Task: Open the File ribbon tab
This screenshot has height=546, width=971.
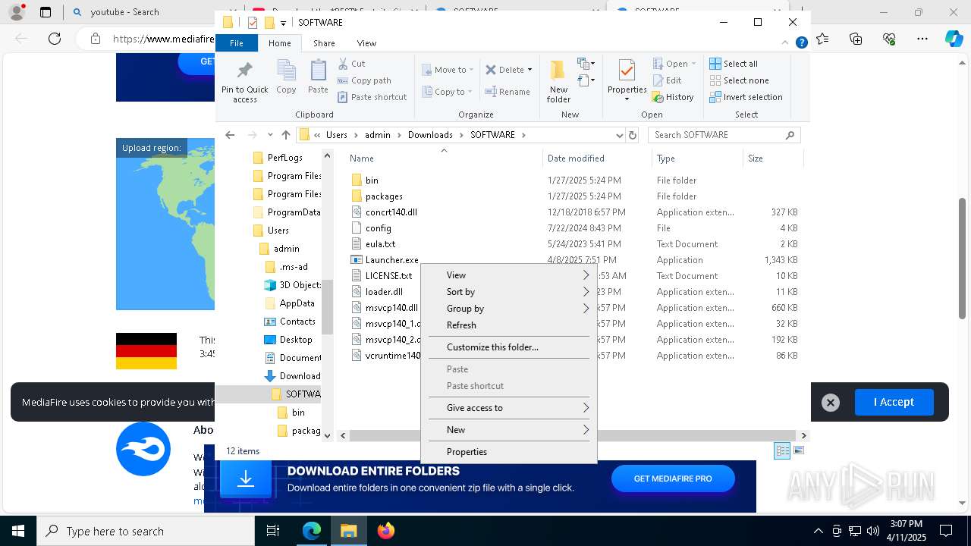Action: point(237,43)
